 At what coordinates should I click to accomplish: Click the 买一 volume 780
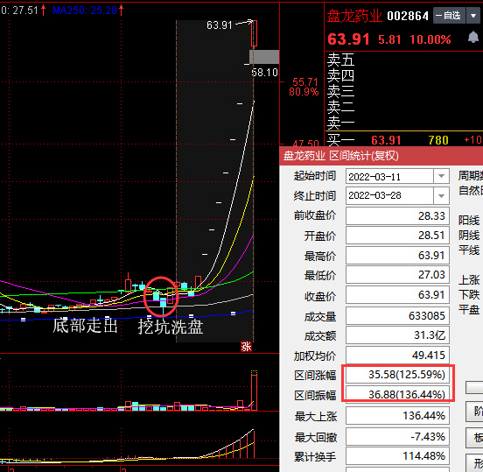[x=438, y=141]
